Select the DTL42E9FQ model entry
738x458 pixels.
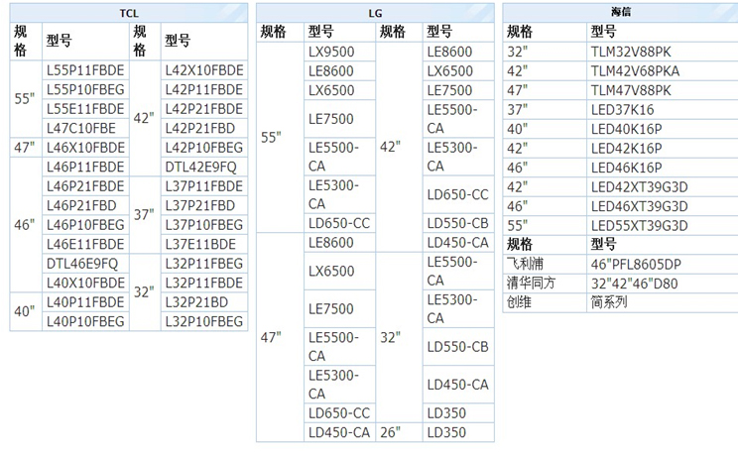click(x=201, y=167)
